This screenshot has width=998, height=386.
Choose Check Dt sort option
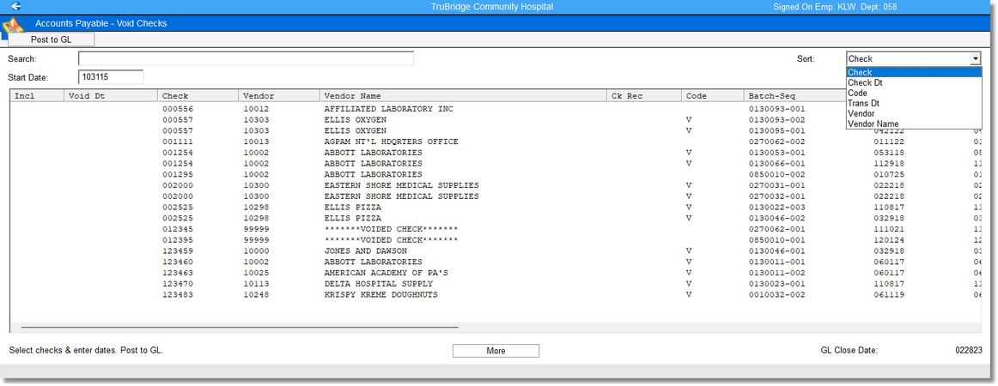click(914, 82)
